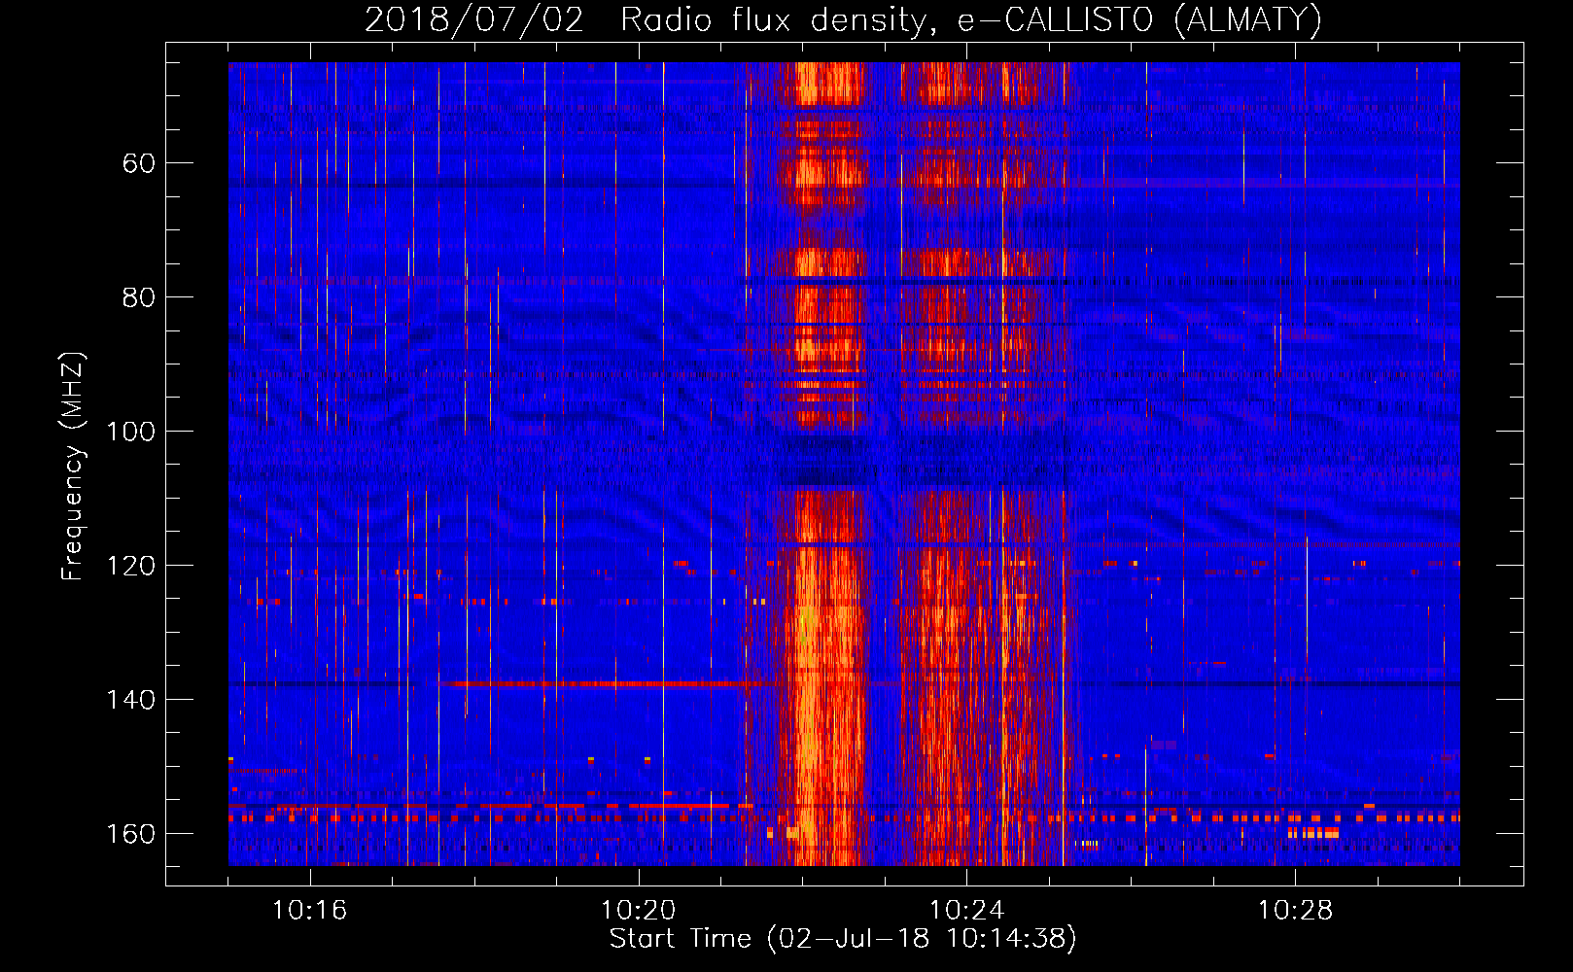Click the 10:24 time axis label
1573x972 pixels.
pos(967,911)
